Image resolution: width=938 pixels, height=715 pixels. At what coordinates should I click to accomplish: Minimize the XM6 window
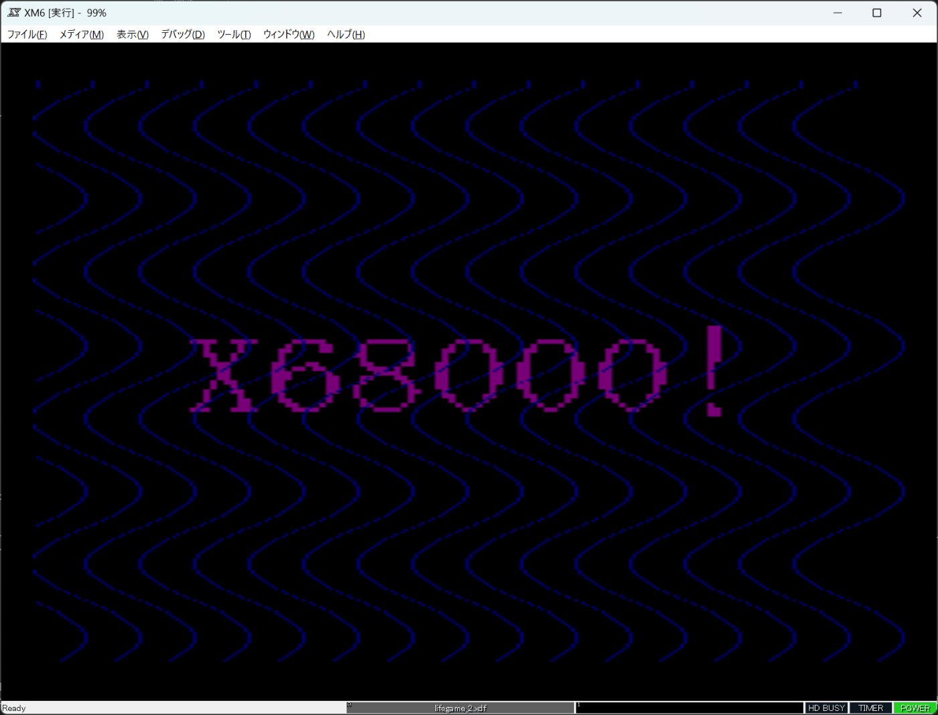837,13
